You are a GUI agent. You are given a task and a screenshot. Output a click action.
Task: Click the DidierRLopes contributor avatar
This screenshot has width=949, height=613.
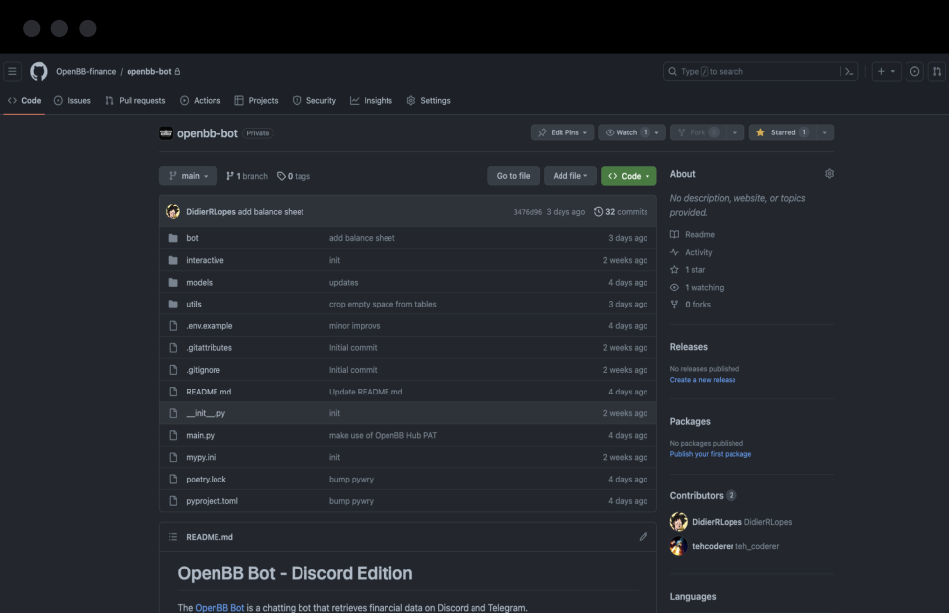coord(679,521)
